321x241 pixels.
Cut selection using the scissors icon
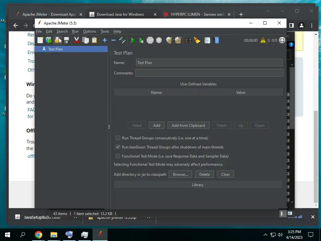[76, 40]
